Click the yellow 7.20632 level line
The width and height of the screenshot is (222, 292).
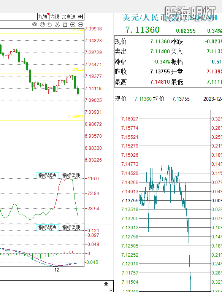point(42,73)
